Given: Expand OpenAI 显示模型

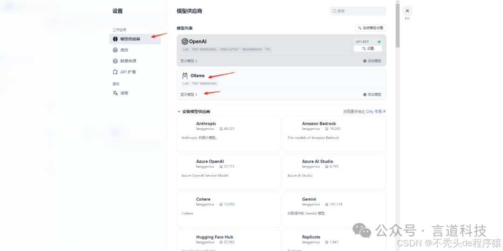Looking at the screenshot, I should click(189, 61).
